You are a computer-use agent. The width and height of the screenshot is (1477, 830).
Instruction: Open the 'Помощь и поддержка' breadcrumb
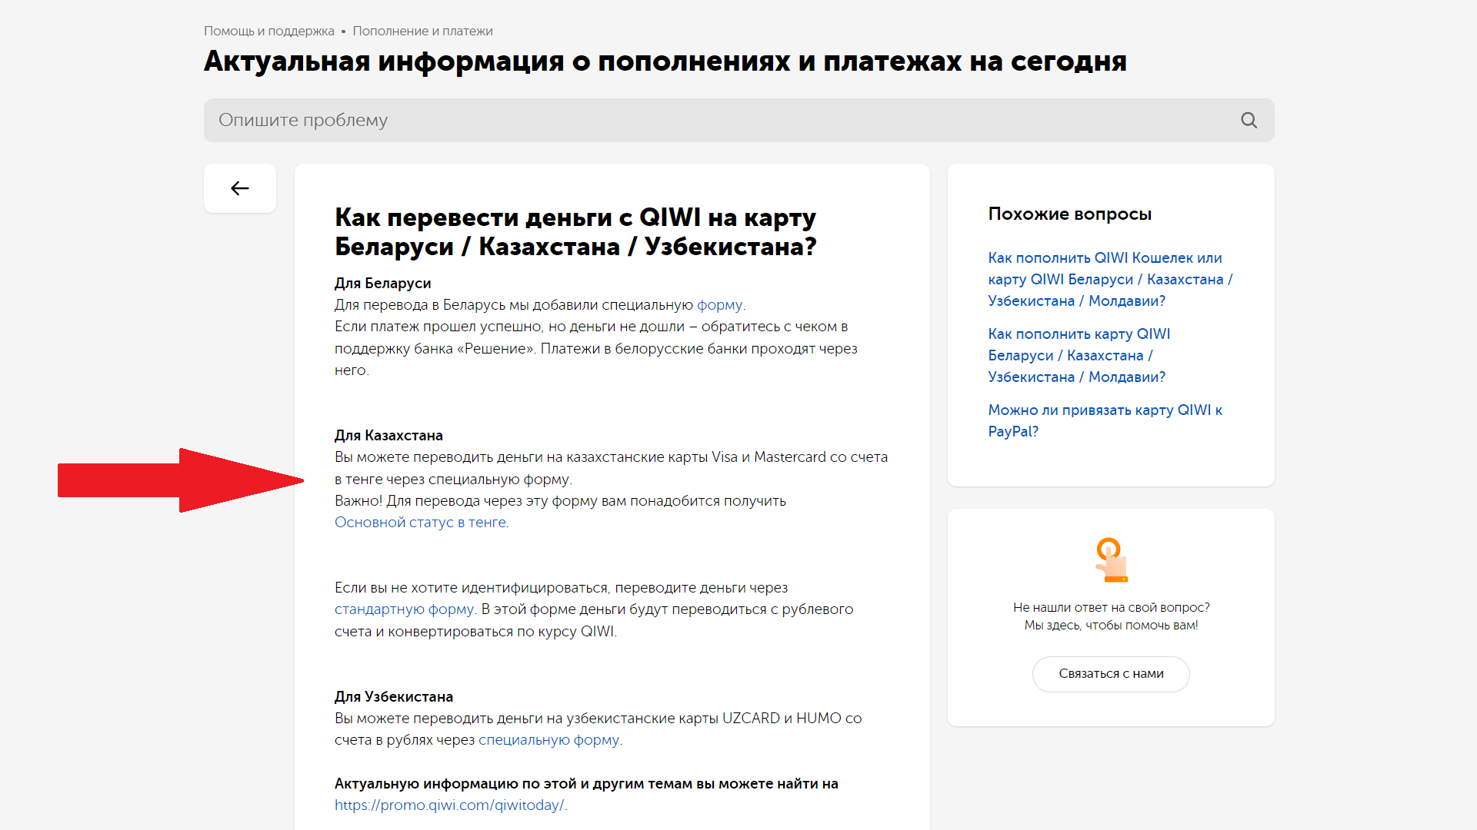[268, 31]
